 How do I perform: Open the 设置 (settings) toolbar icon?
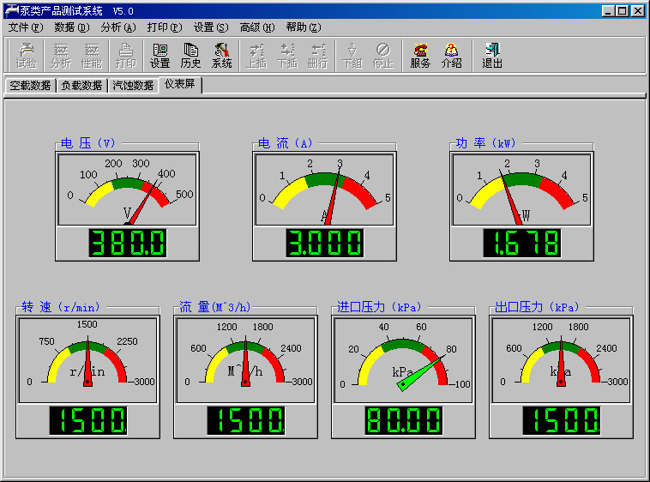160,56
